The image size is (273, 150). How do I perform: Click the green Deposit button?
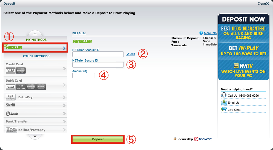[98, 139]
